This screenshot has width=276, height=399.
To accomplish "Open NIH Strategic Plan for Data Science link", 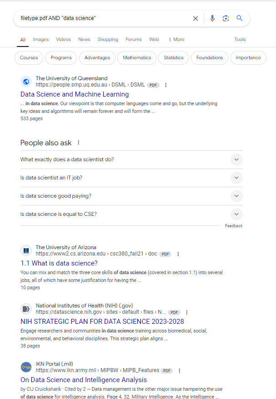I will pos(102,322).
